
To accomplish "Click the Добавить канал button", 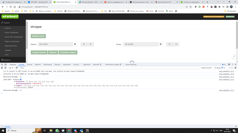I will point(38,36).
